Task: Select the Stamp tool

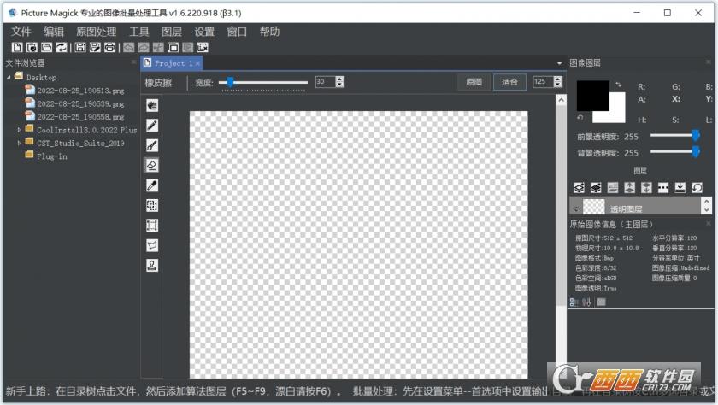Action: tap(152, 266)
